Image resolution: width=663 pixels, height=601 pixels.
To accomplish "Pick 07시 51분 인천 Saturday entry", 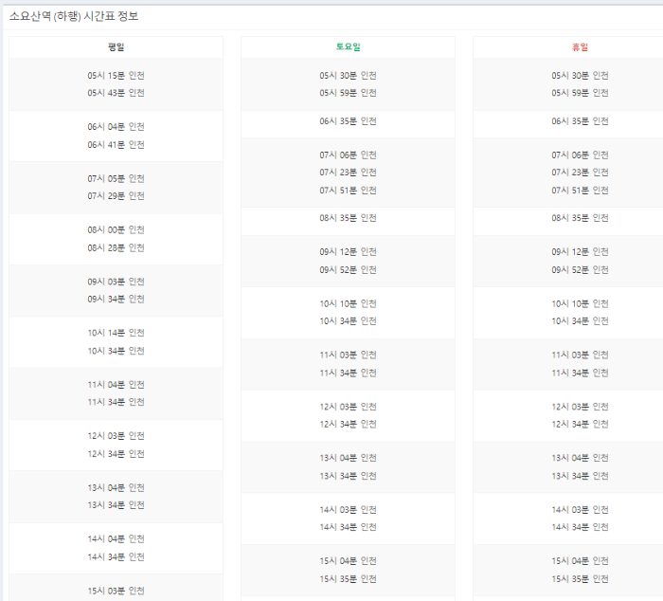I will [348, 191].
